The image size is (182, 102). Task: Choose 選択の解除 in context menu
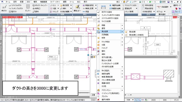110,99
